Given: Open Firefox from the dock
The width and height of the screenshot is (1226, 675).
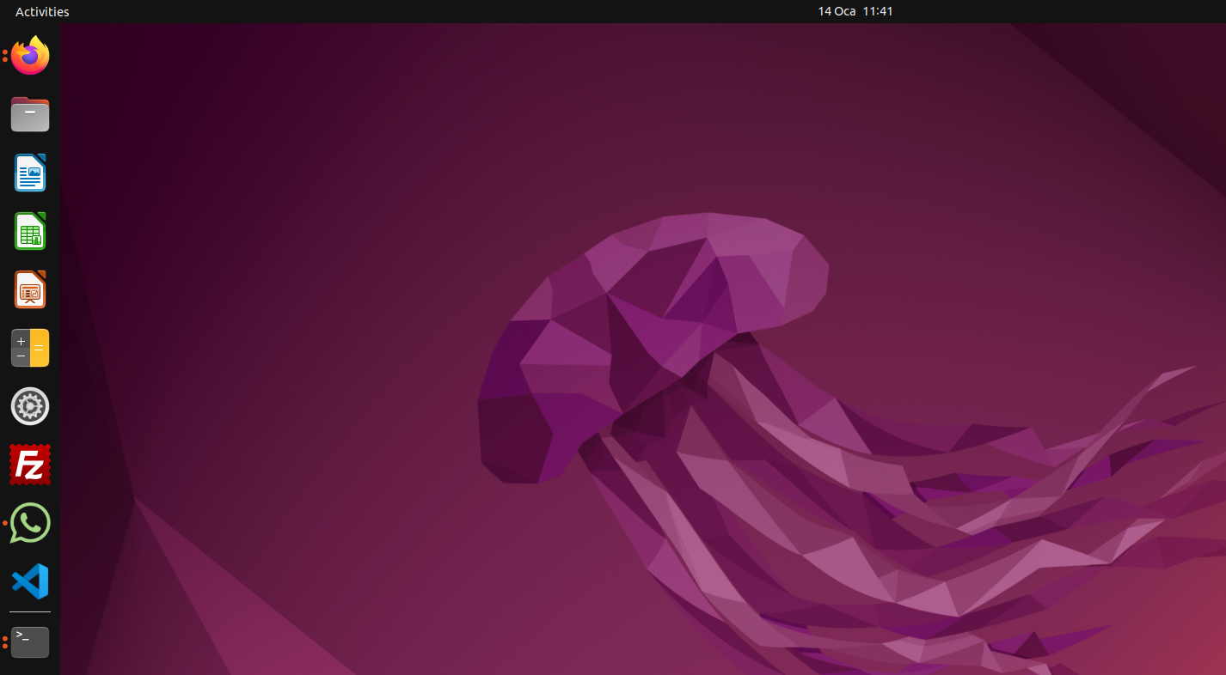Looking at the screenshot, I should (30, 56).
